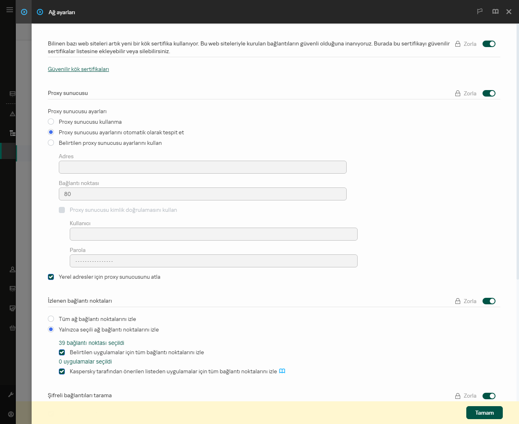Click '39 bağlantı noktası seçildi' link
This screenshot has height=424, width=519.
91,343
